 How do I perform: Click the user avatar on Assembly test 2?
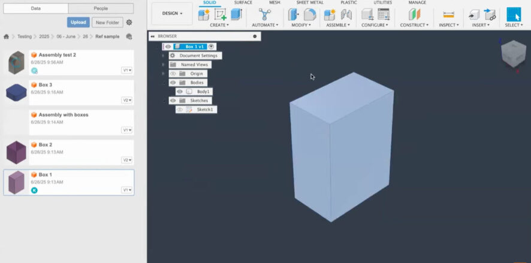click(34, 71)
